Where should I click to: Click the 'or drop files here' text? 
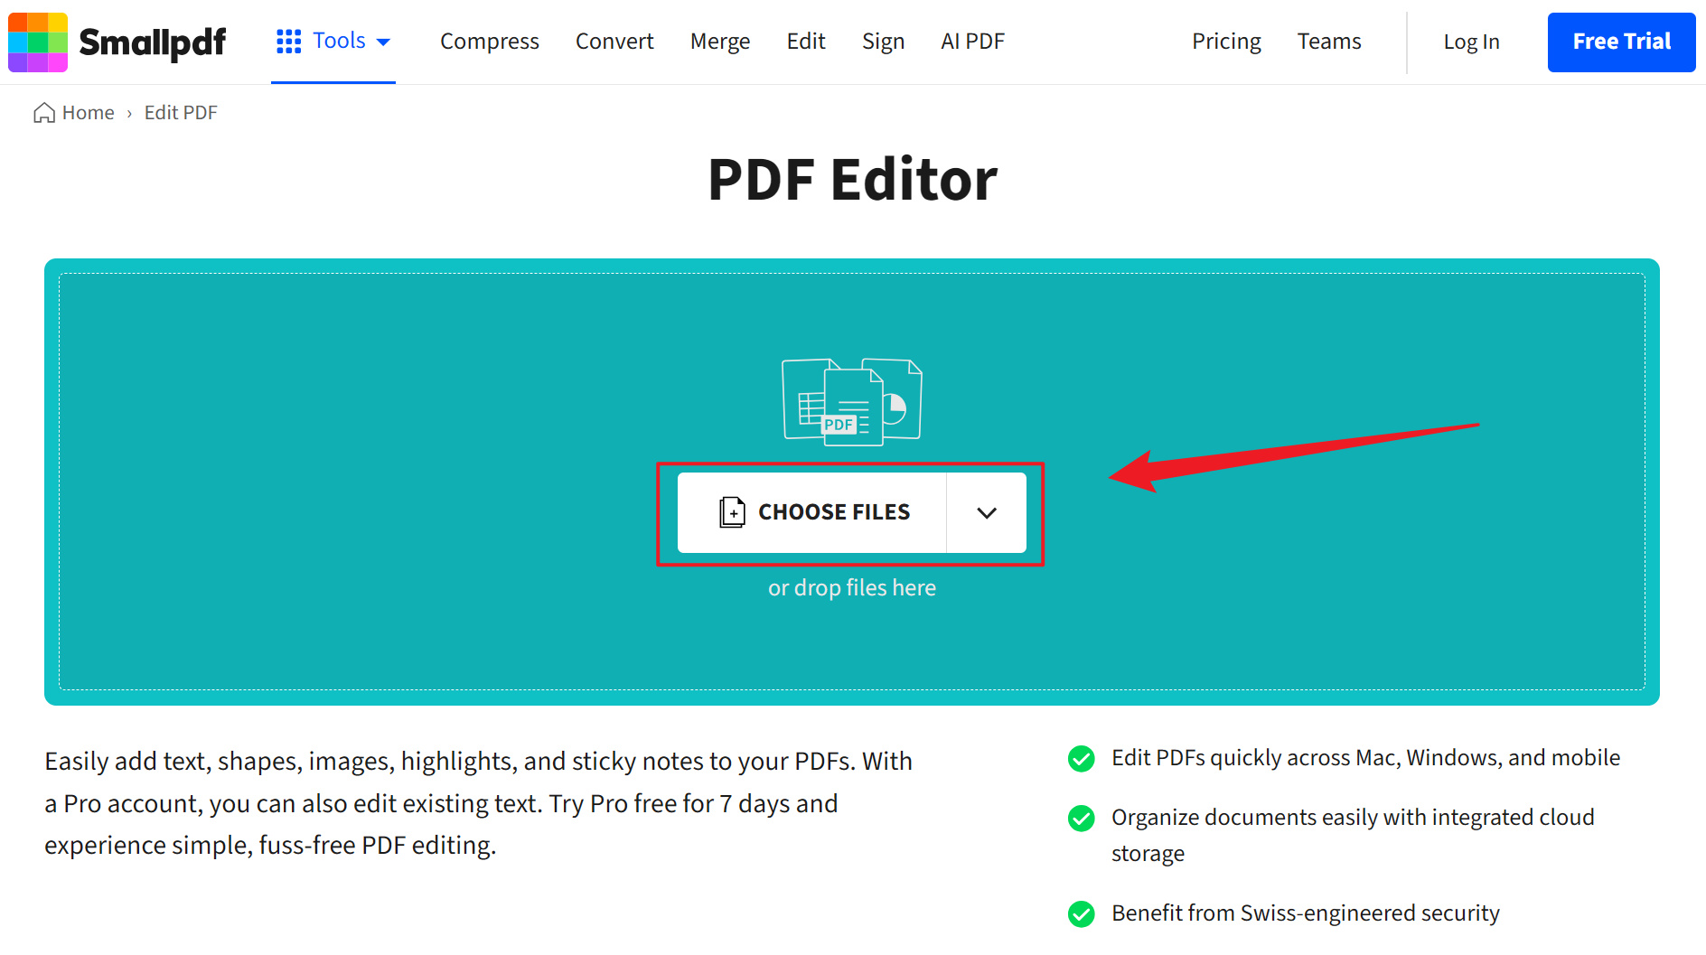[852, 588]
